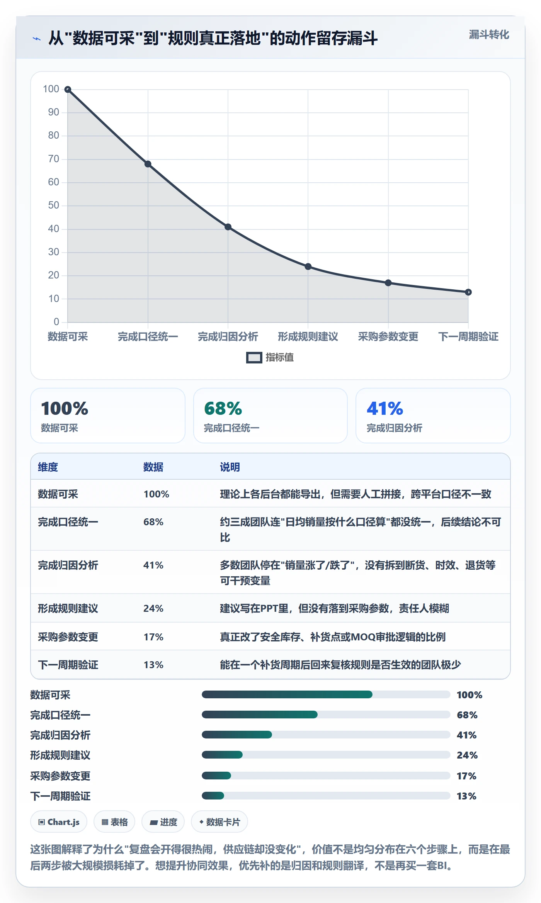Click the 下一周期验证 chart data point

pyautogui.click(x=468, y=292)
